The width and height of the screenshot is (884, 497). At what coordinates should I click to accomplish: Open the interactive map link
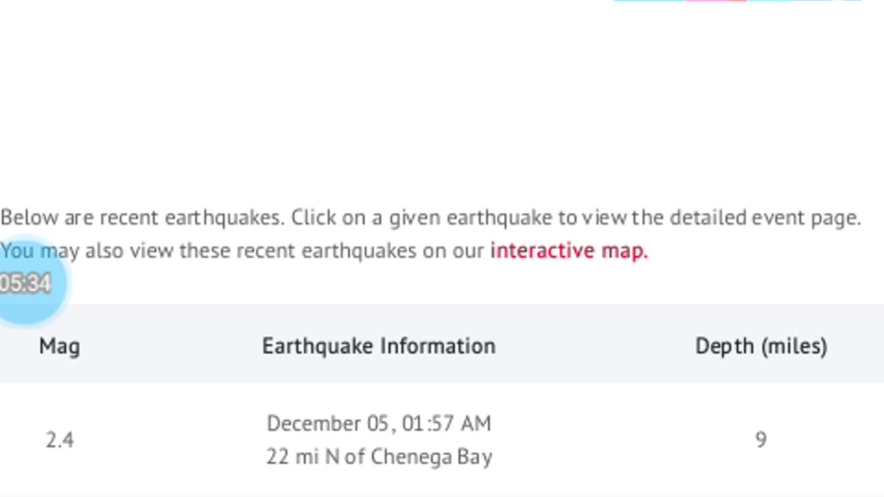click(x=568, y=251)
